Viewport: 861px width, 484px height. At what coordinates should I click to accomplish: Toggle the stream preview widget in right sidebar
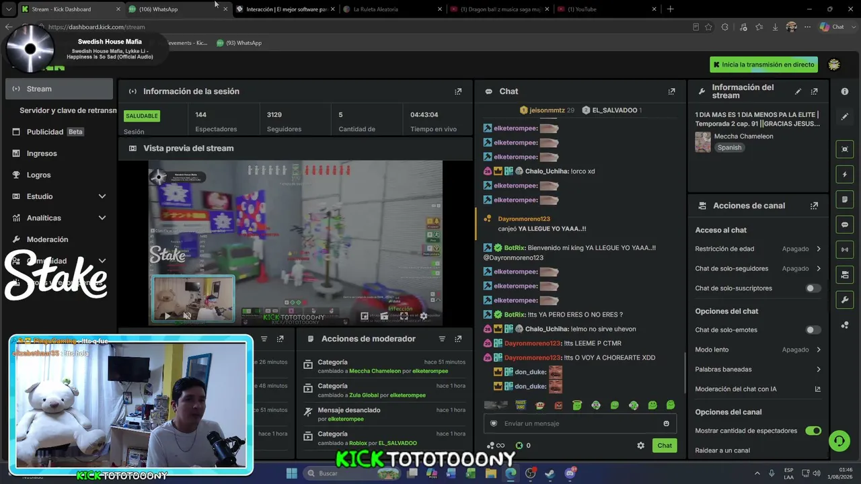pos(845,149)
